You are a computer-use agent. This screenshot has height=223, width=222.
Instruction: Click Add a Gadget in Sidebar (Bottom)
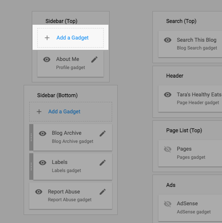[x=64, y=111]
